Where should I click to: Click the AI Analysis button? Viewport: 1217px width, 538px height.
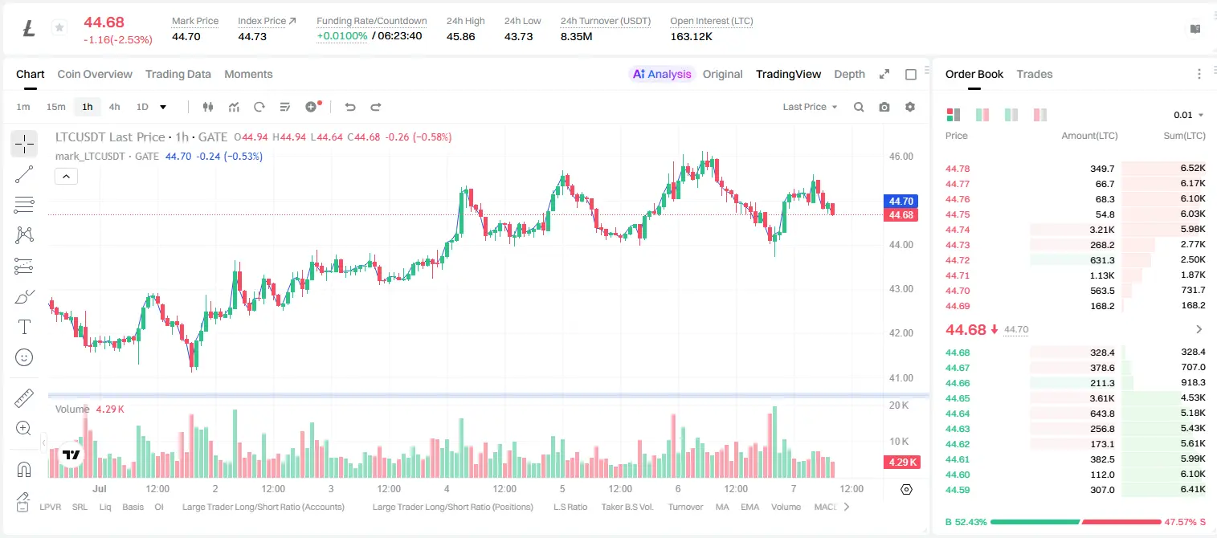662,74
